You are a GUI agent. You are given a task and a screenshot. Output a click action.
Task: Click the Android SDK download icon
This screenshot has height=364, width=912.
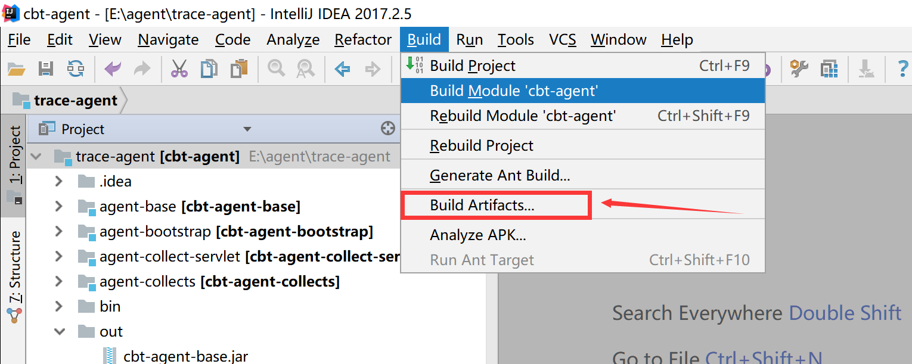[866, 69]
